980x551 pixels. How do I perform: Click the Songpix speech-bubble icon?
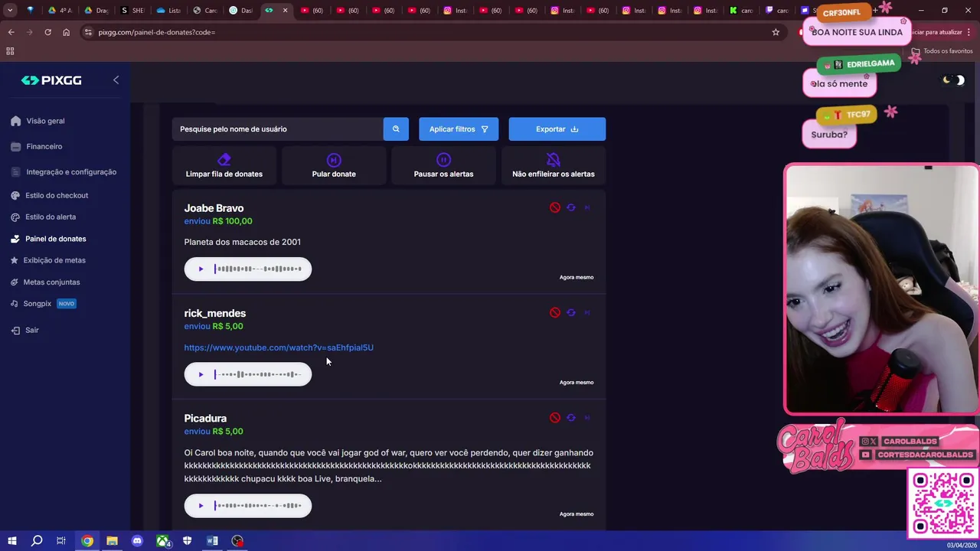coord(15,304)
